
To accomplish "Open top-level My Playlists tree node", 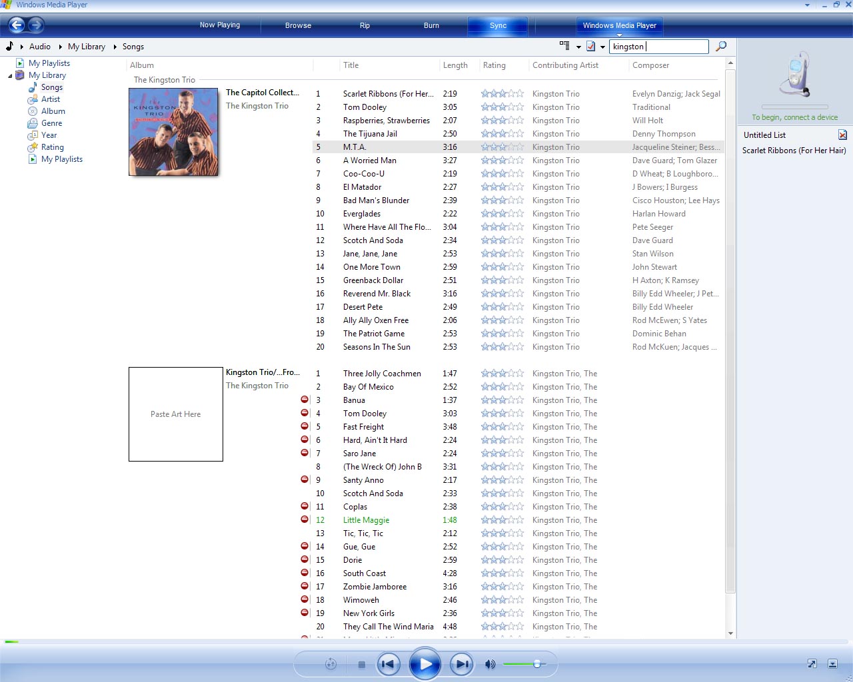I will click(49, 63).
